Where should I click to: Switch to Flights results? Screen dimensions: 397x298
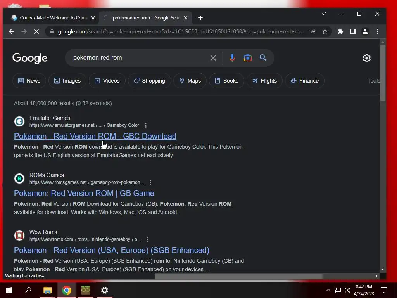point(264,81)
